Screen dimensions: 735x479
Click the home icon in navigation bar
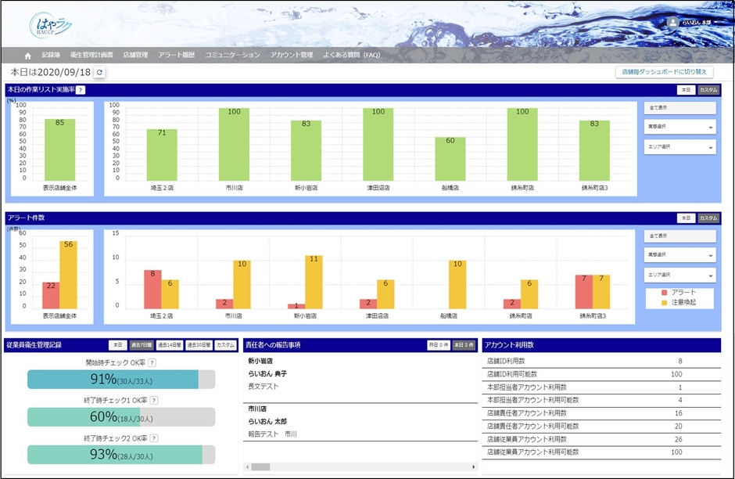[28, 56]
